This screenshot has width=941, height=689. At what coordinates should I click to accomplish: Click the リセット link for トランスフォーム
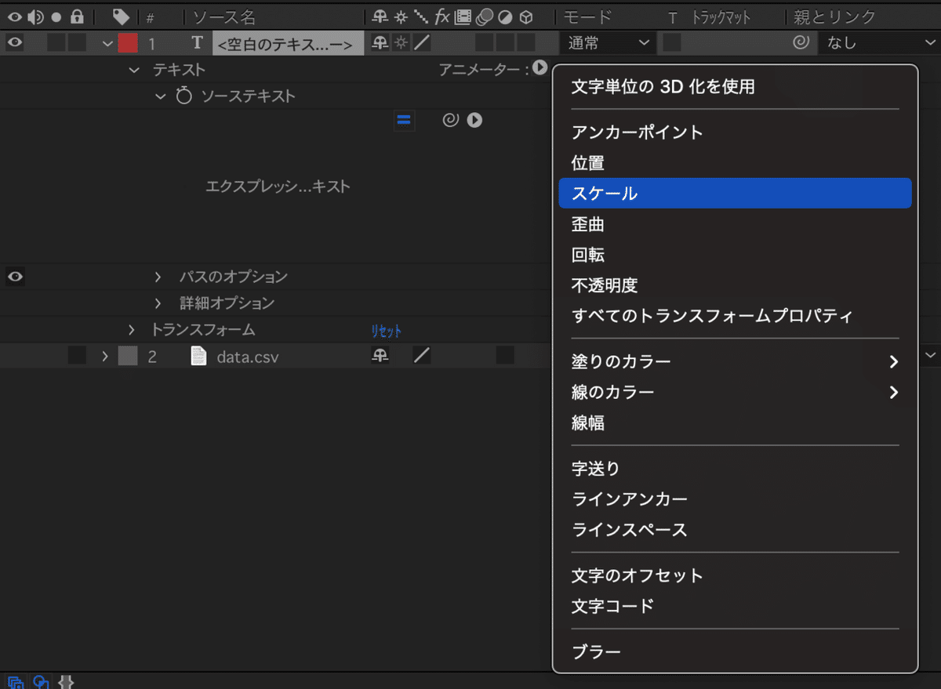pos(386,332)
